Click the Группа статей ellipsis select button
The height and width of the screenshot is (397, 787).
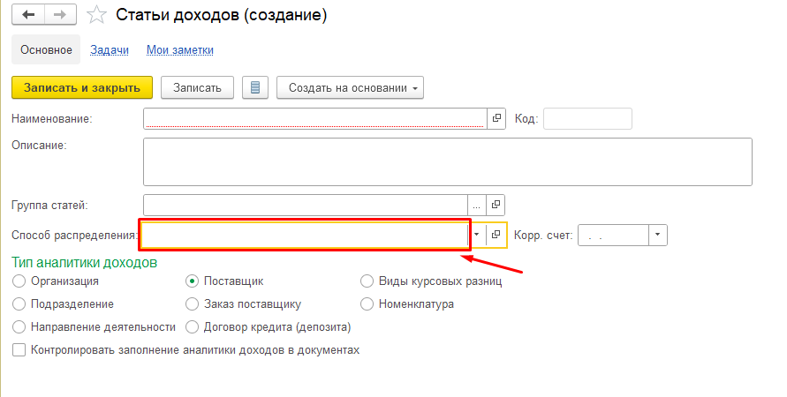coord(477,205)
